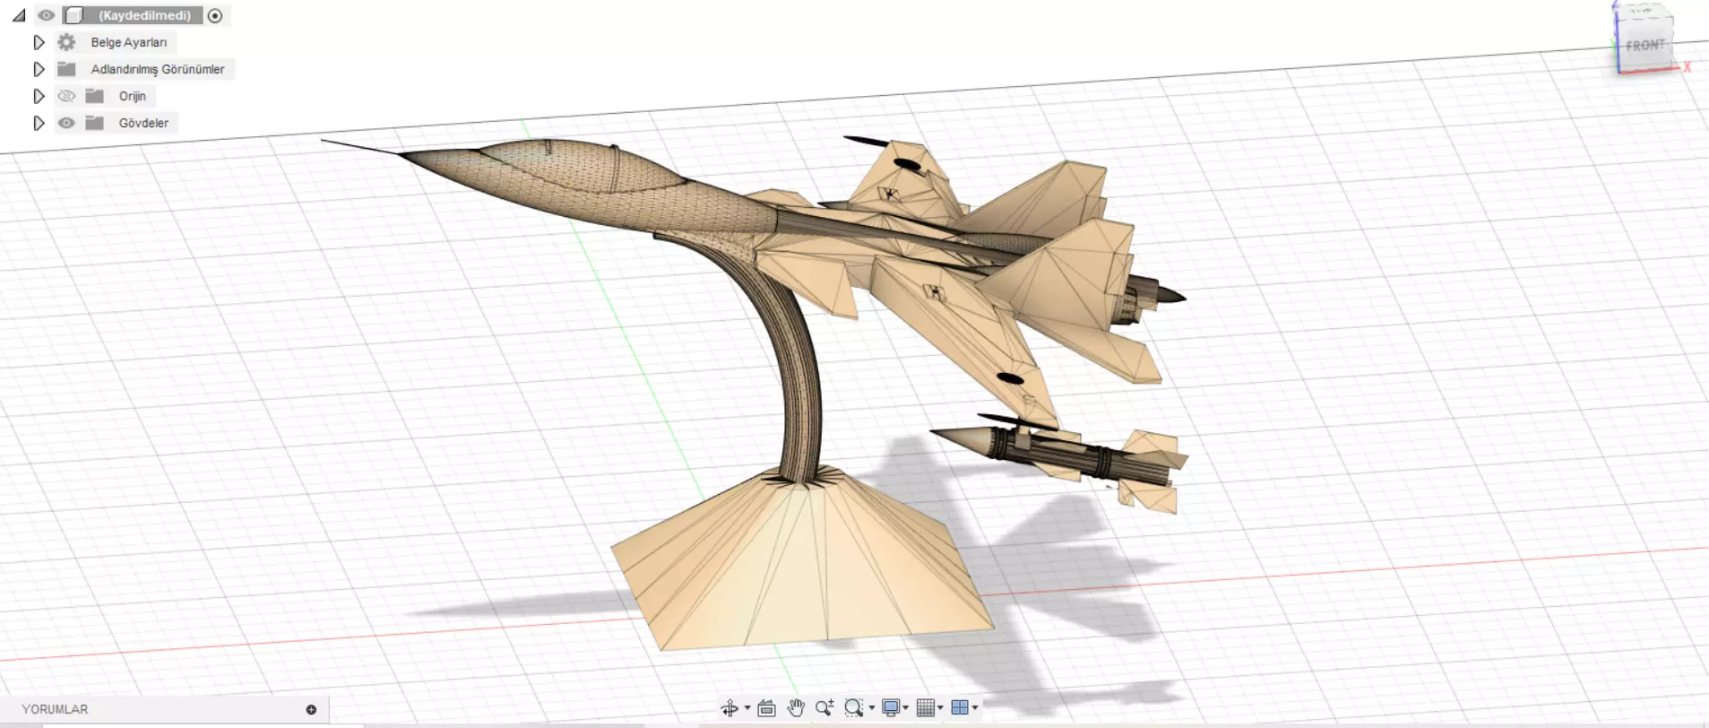Screen dimensions: 1709x728
Task: Open the Display Settings dropdown arrow
Action: 906,708
